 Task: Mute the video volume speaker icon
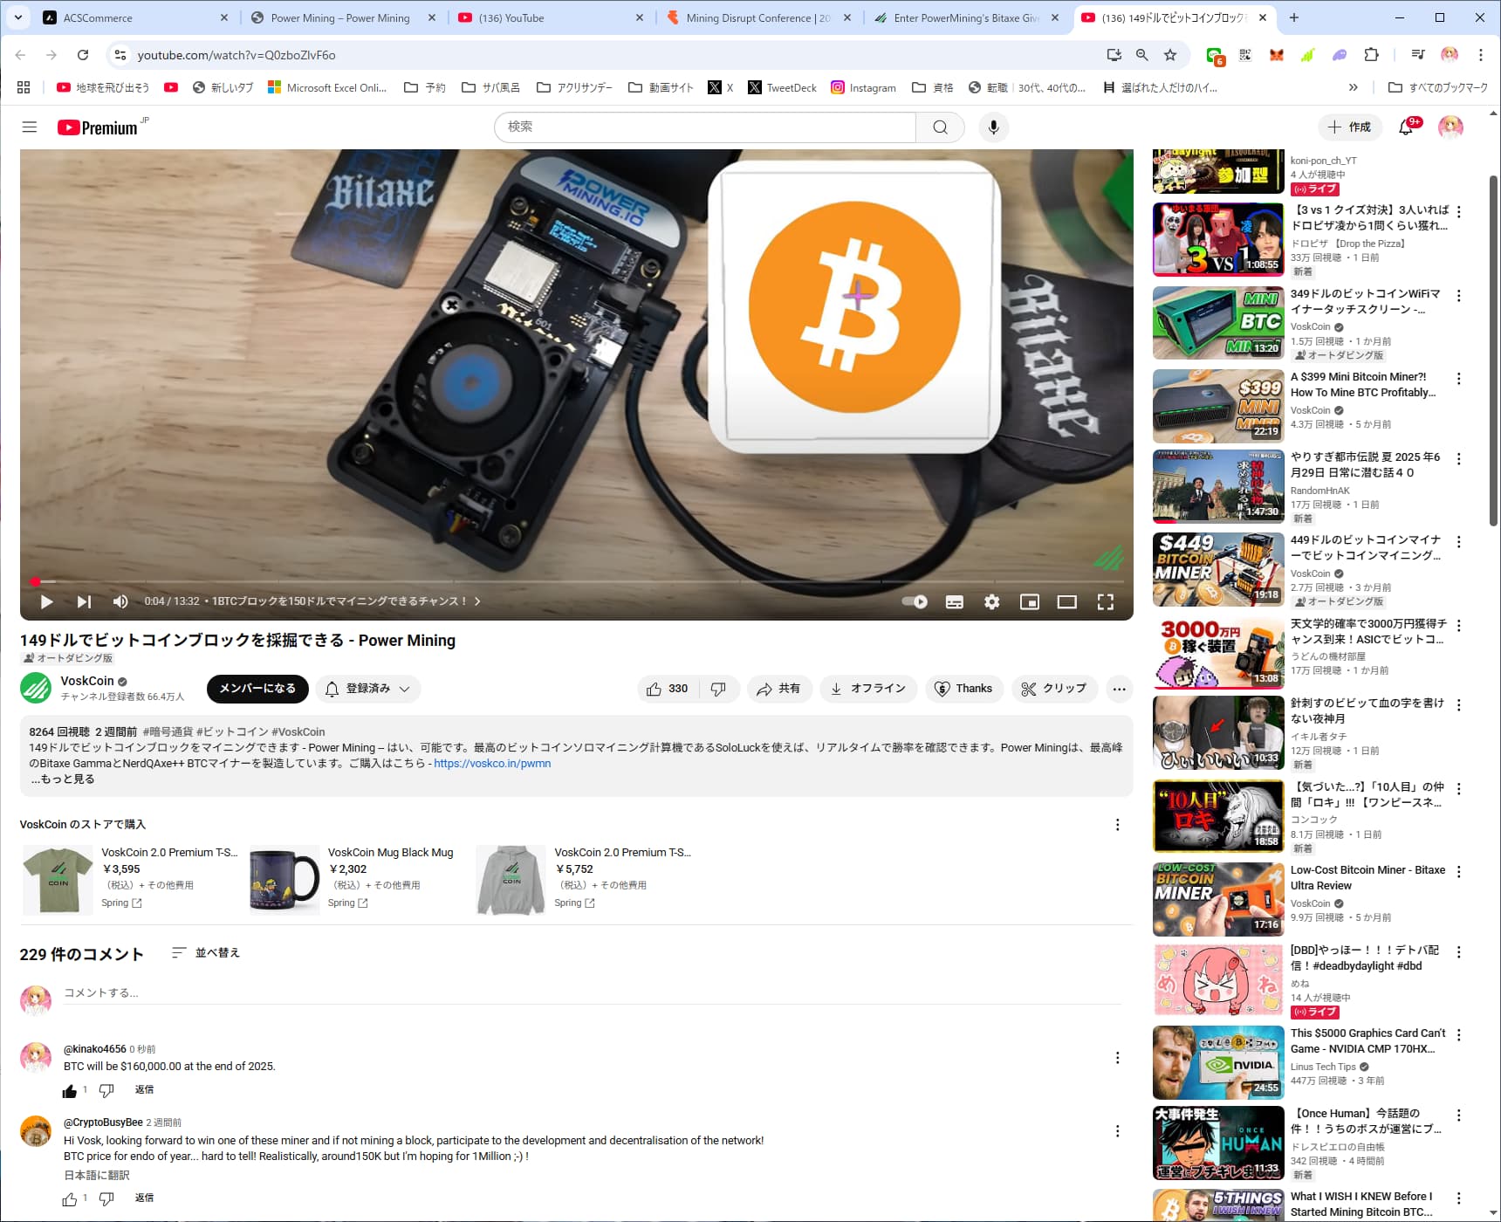(120, 602)
